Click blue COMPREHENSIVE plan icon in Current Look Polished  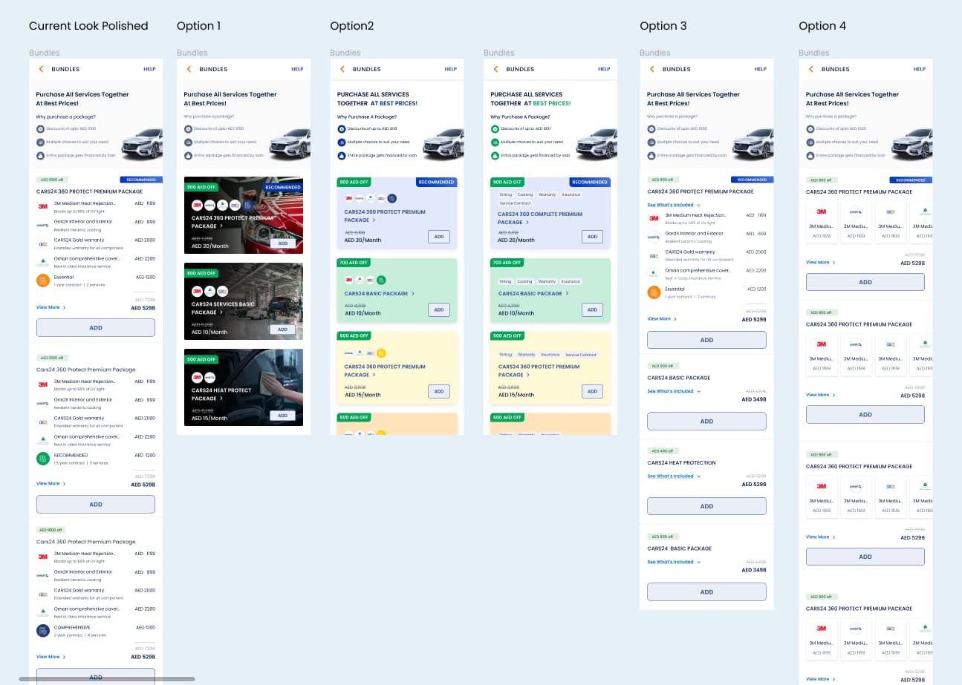[x=43, y=631]
